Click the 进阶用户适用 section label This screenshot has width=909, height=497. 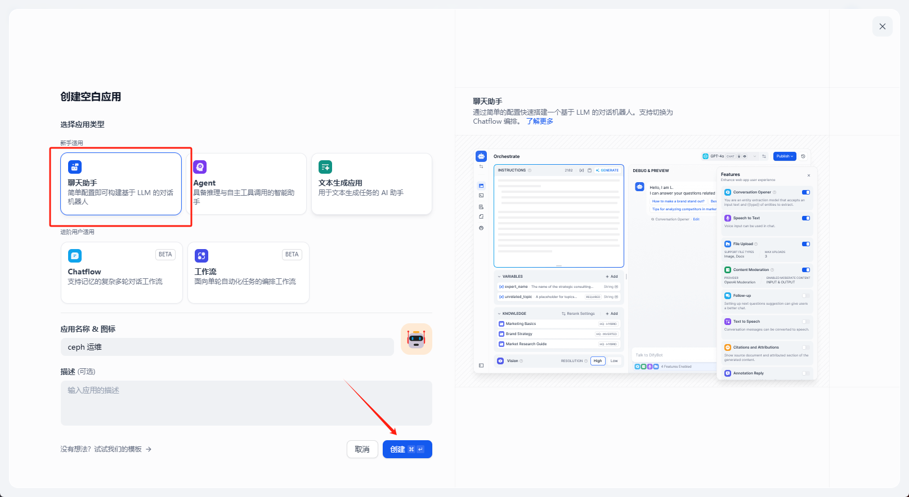[78, 232]
